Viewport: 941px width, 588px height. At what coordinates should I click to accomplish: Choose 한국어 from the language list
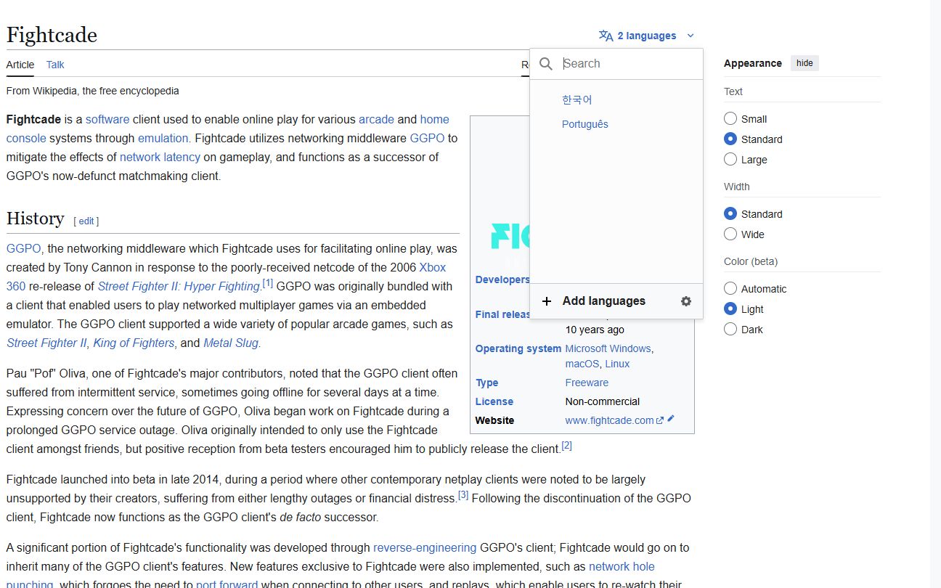(577, 99)
